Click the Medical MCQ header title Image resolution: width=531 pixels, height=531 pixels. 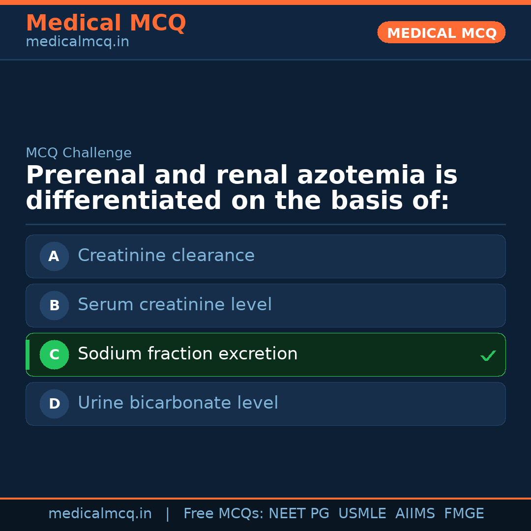[x=106, y=23]
